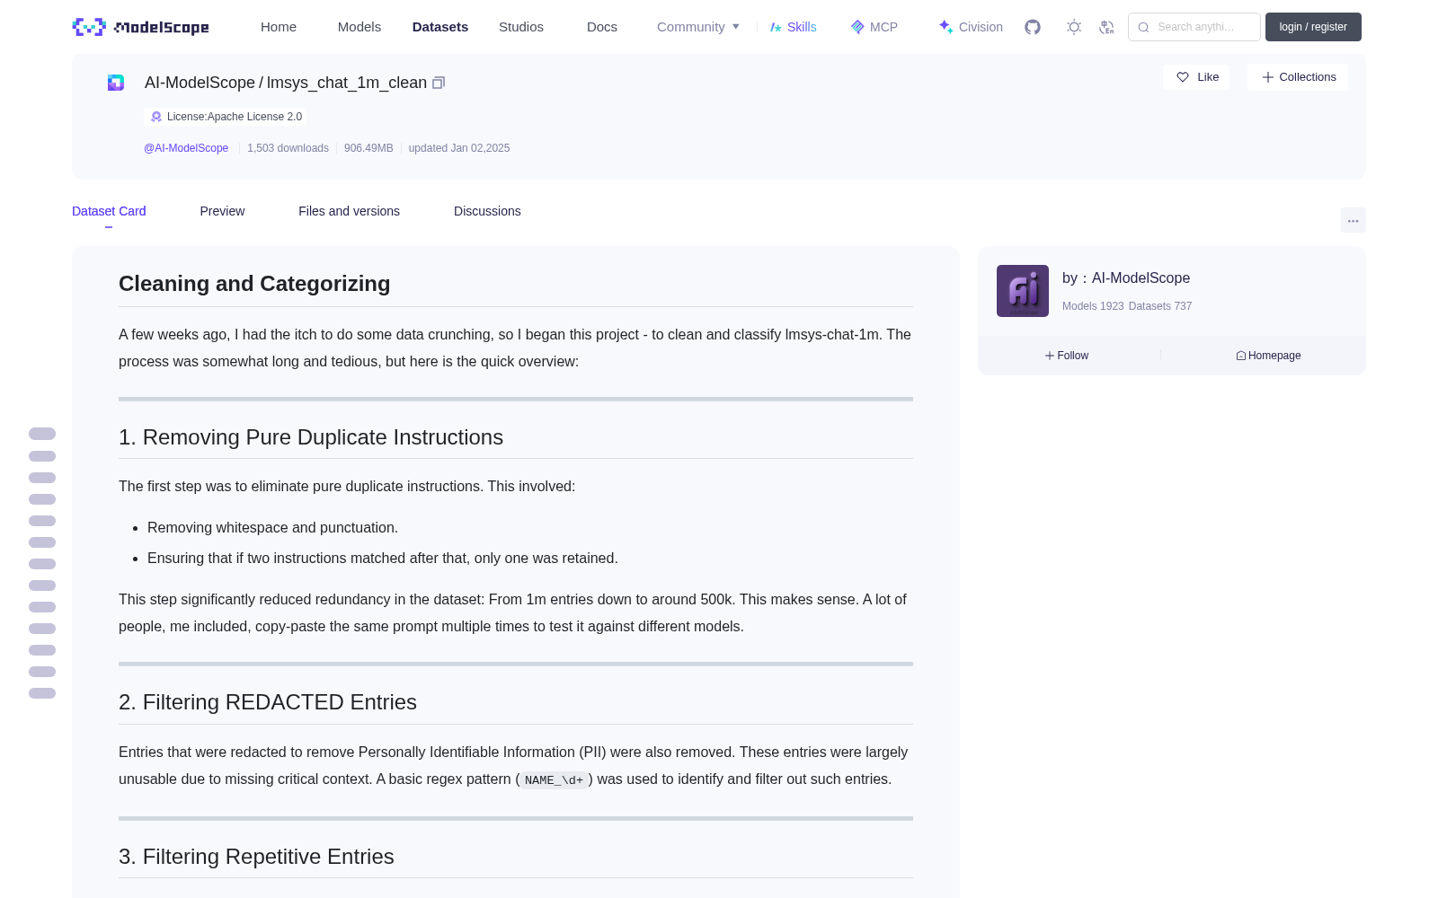Open Studios in navigation
This screenshot has height=898, width=1438.
521,27
